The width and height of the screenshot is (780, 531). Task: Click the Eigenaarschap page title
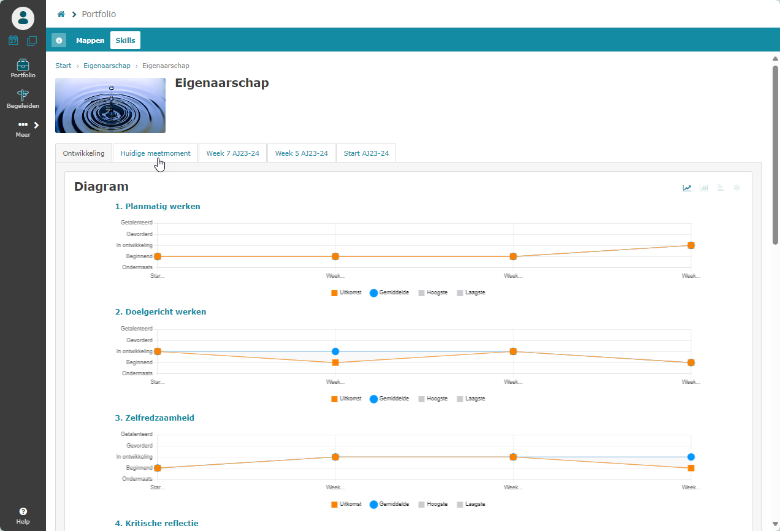(222, 83)
